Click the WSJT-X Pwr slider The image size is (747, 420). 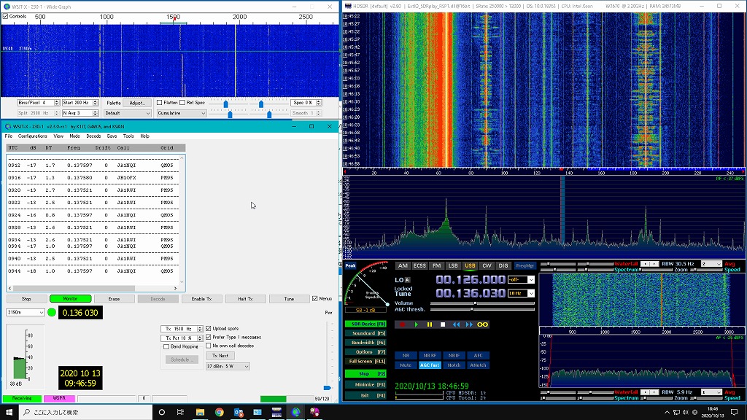(x=328, y=355)
